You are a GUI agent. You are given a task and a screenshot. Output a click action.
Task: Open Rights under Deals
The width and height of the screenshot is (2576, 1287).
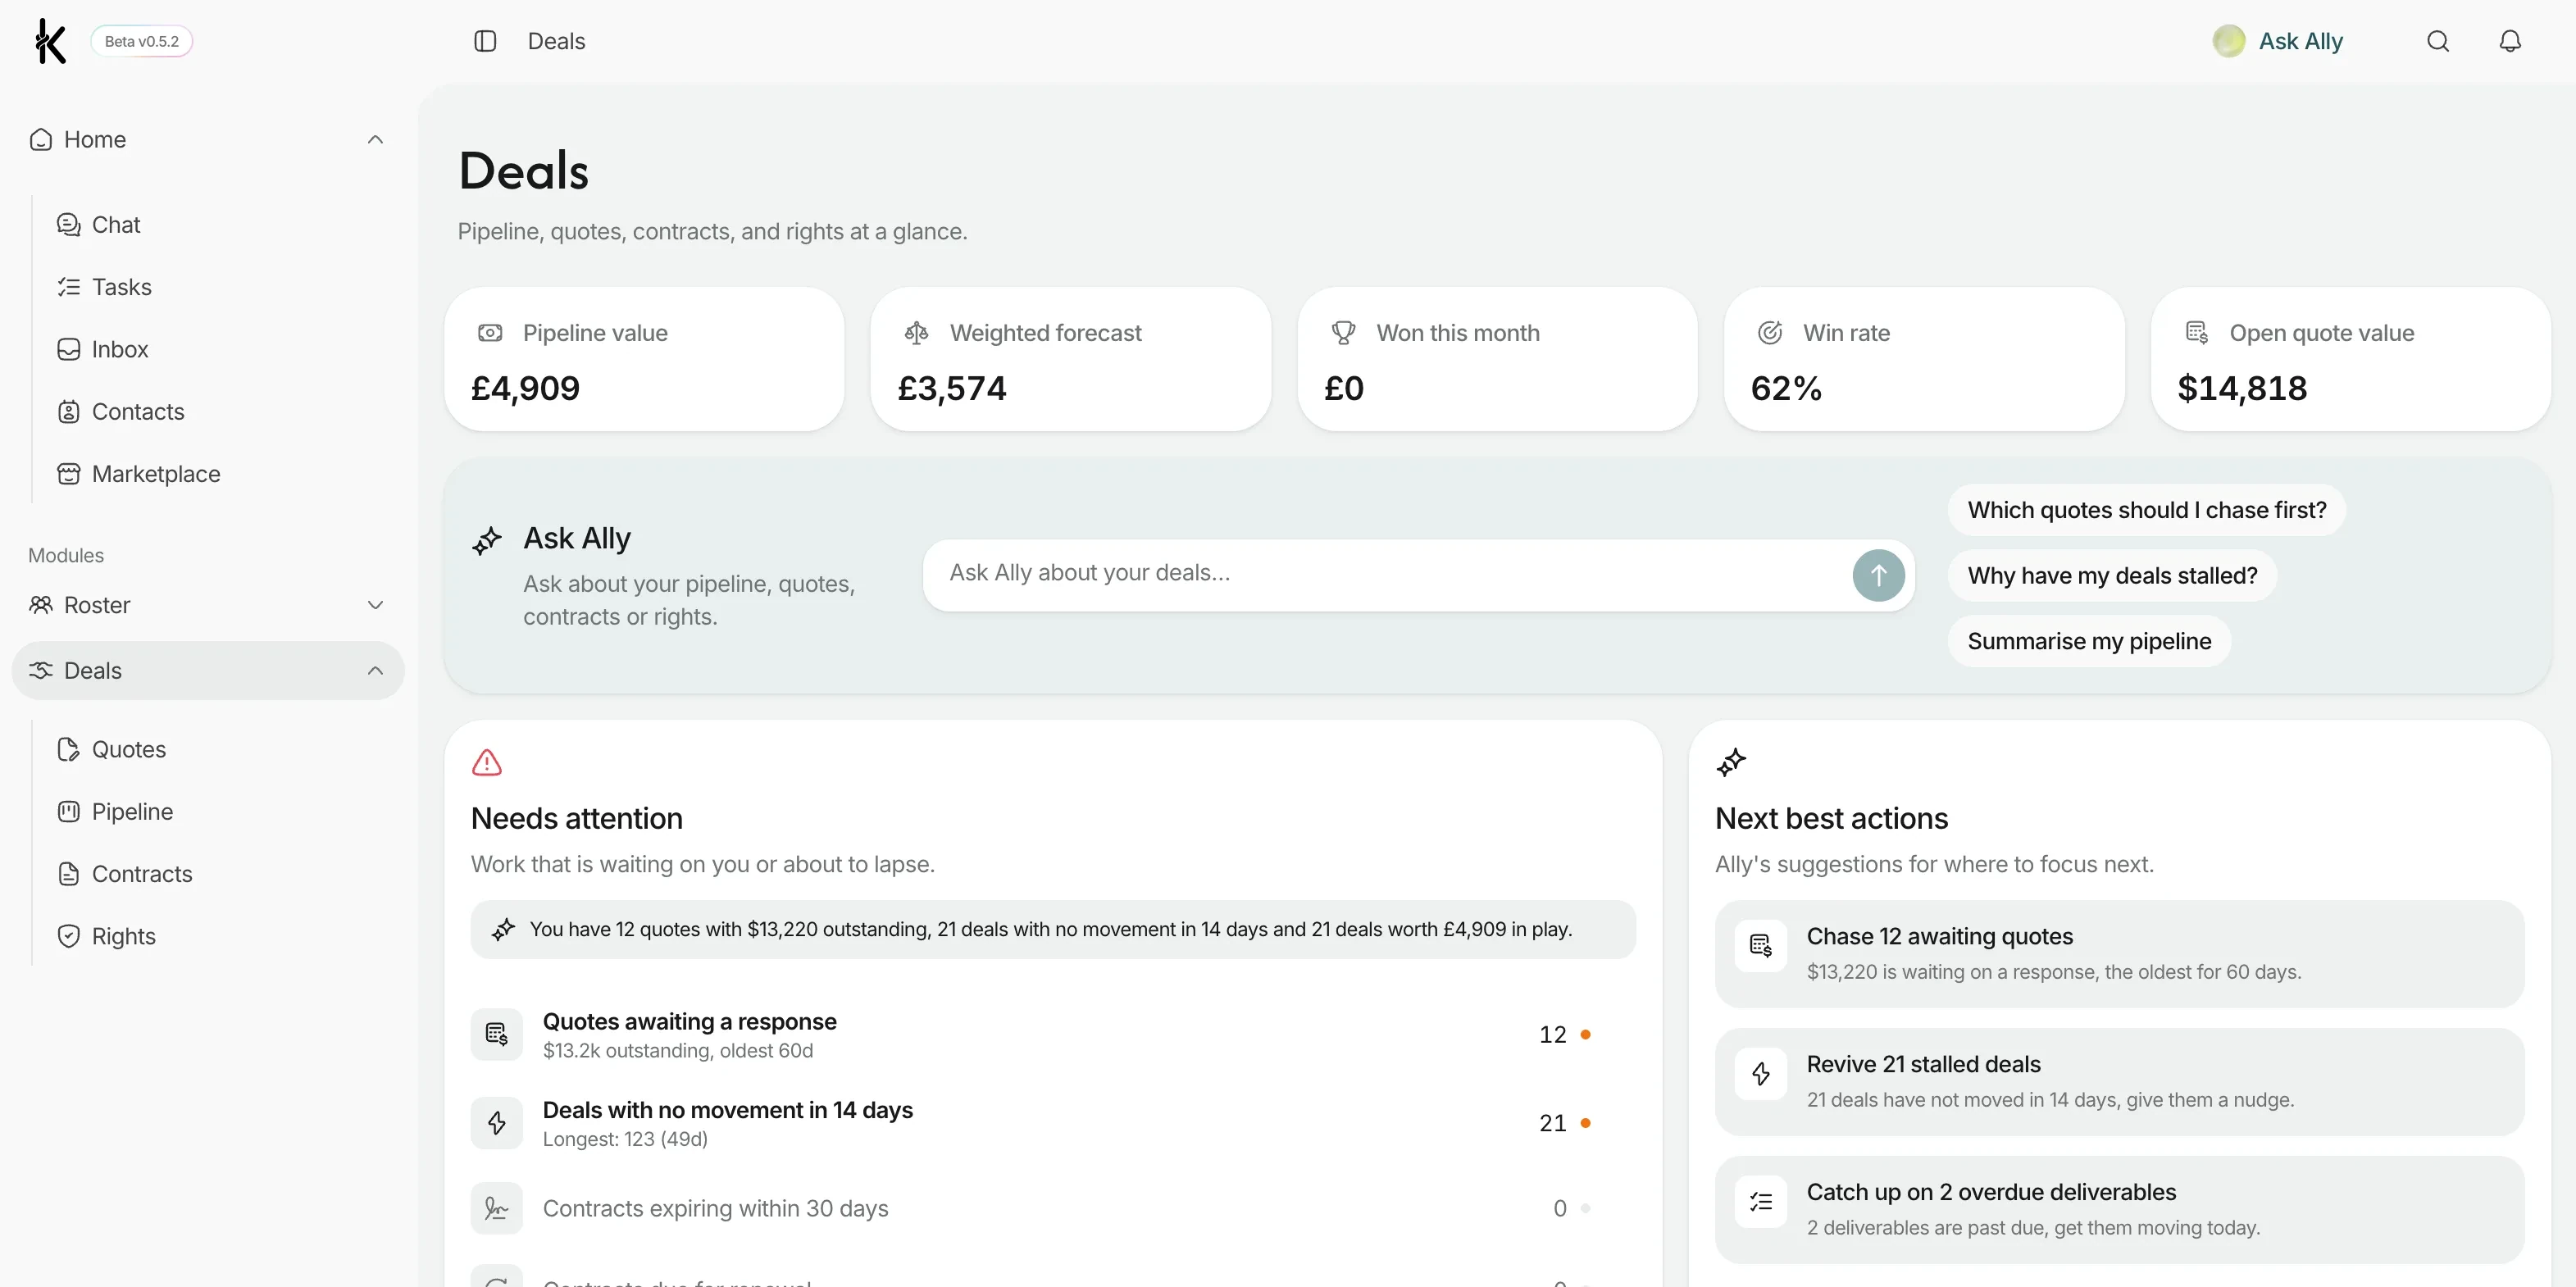[106, 937]
